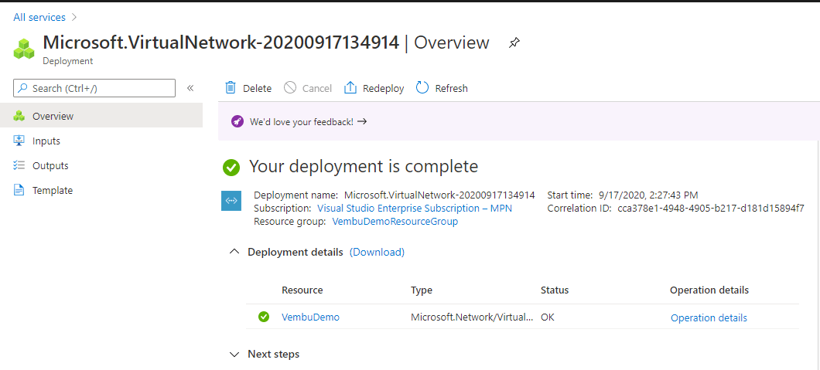Click the Resource column header
Screen dimensions: 820x370
point(302,290)
